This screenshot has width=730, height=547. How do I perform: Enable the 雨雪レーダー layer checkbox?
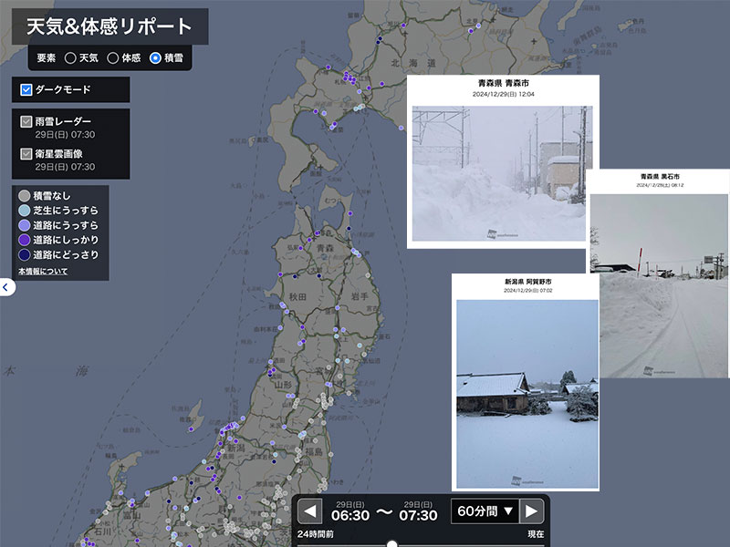pyautogui.click(x=26, y=121)
